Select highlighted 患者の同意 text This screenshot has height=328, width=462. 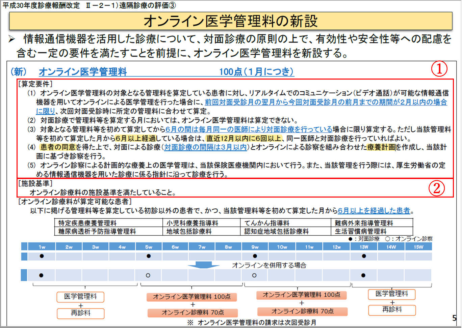tap(58, 147)
